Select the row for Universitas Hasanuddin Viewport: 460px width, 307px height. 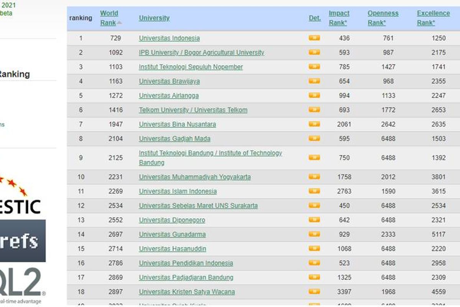click(x=172, y=249)
